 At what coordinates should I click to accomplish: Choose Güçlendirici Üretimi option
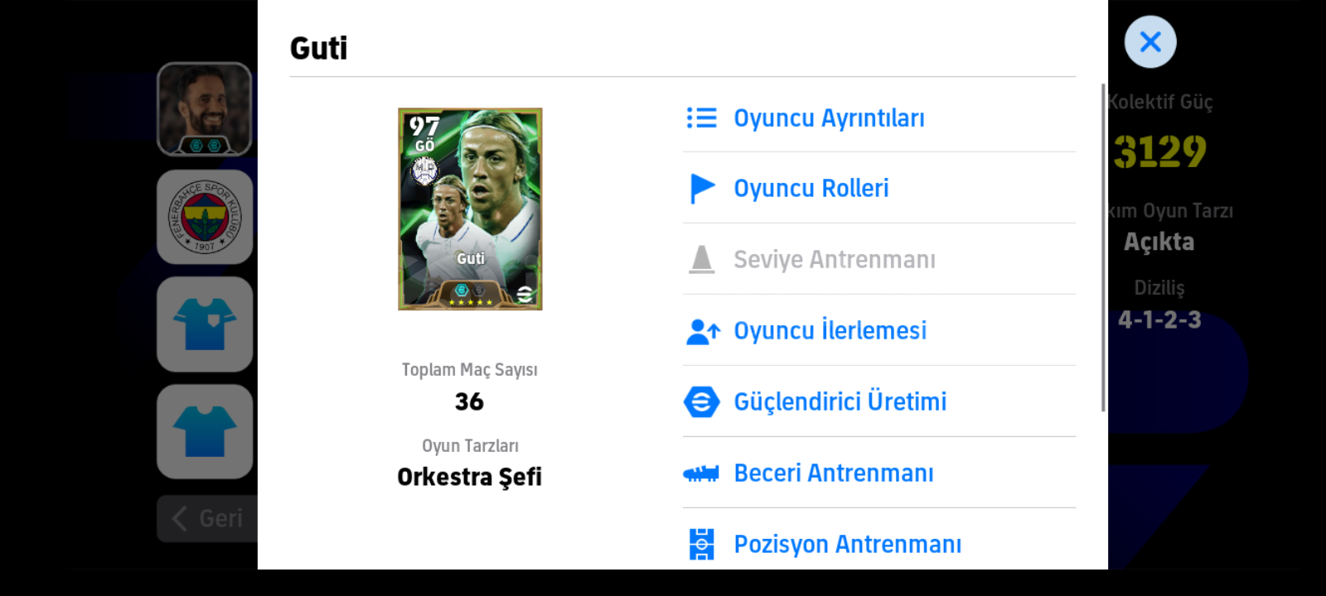879,401
